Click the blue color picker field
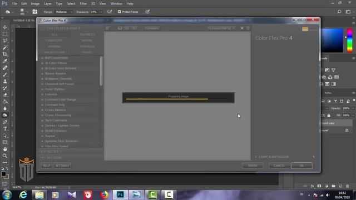Viewport: 356px width, 200px height. pos(332,40)
